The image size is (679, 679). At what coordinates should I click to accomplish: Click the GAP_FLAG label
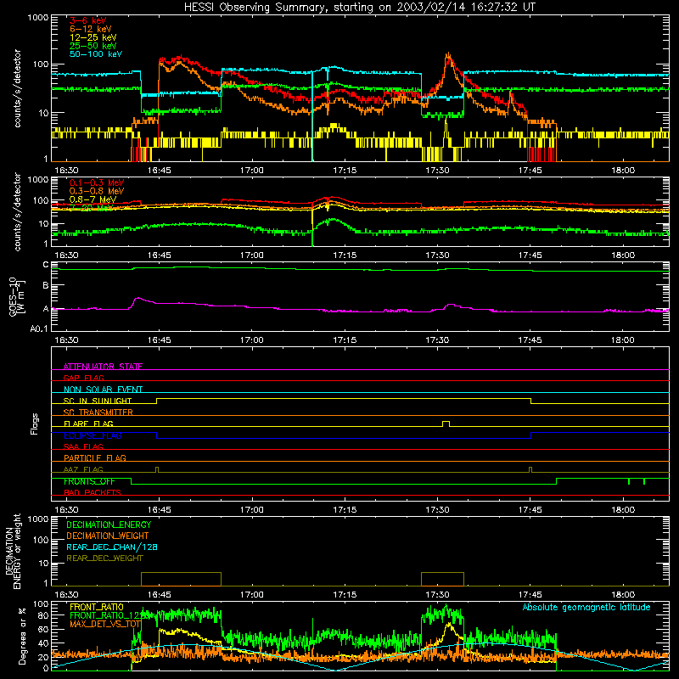(83, 378)
